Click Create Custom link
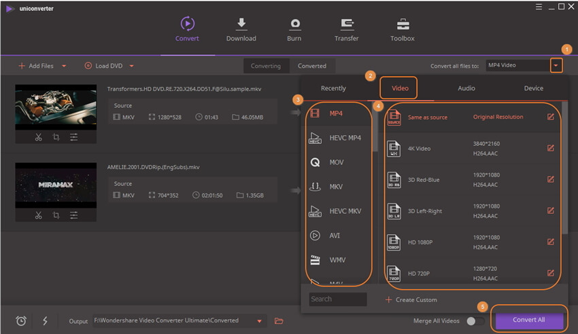This screenshot has width=578, height=334. [411, 300]
